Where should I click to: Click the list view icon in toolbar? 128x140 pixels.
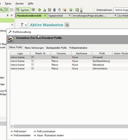12,10
